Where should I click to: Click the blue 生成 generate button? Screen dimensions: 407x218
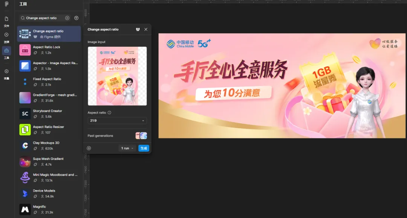[x=144, y=148]
